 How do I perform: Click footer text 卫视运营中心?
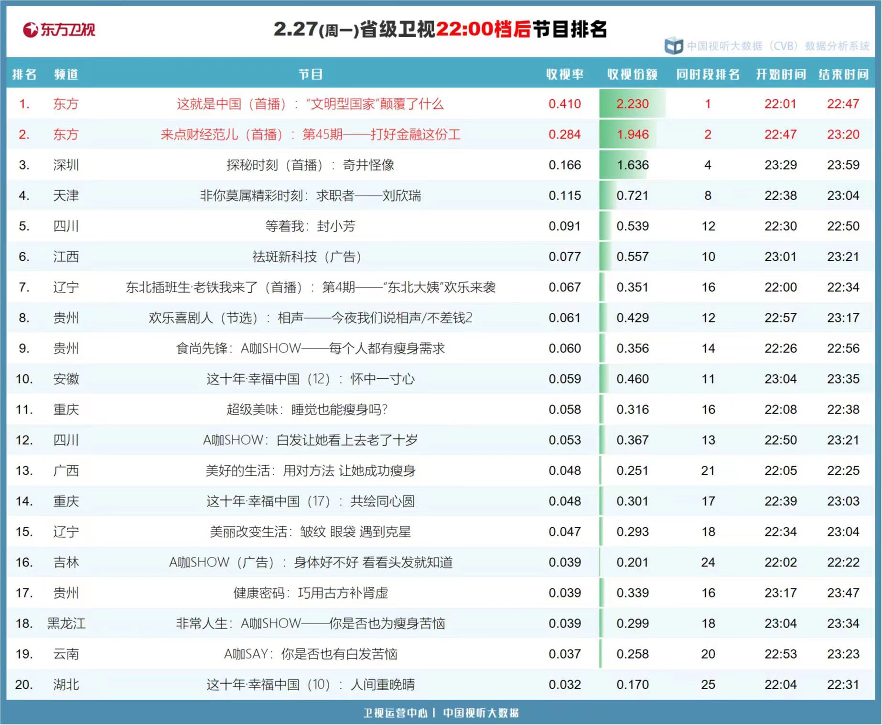[396, 713]
